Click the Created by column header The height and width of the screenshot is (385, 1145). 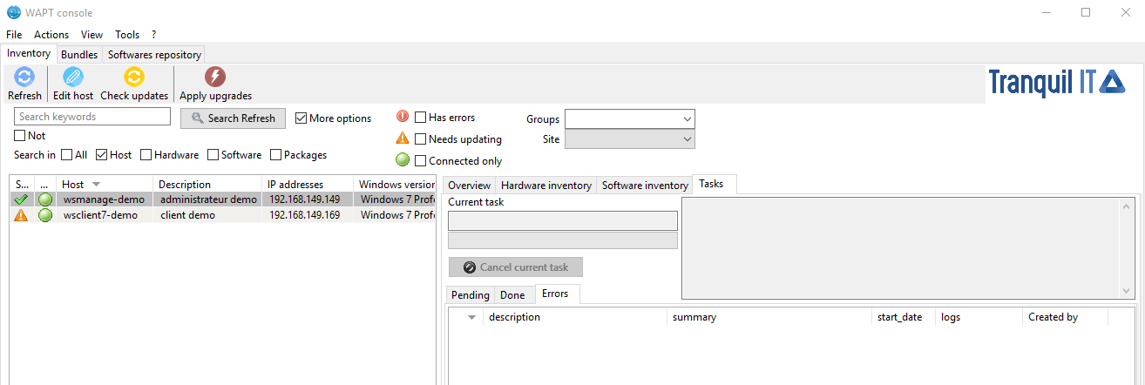[x=1065, y=317]
